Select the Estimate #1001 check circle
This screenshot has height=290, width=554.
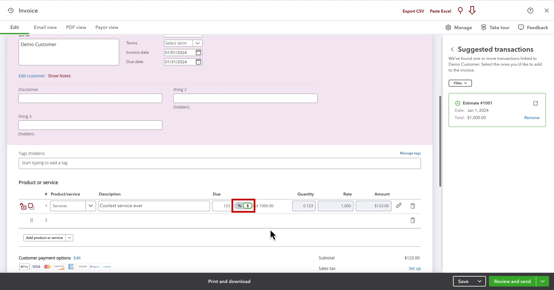pos(458,103)
